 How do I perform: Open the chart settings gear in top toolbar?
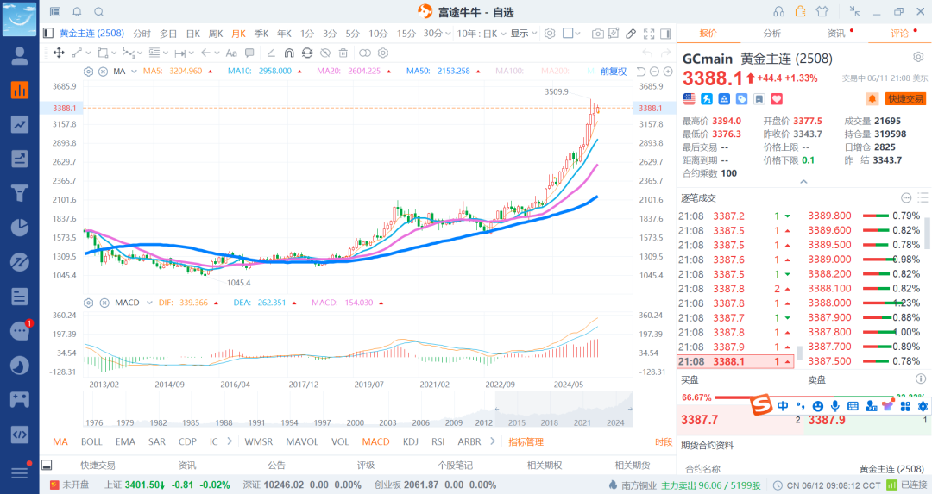[550, 34]
